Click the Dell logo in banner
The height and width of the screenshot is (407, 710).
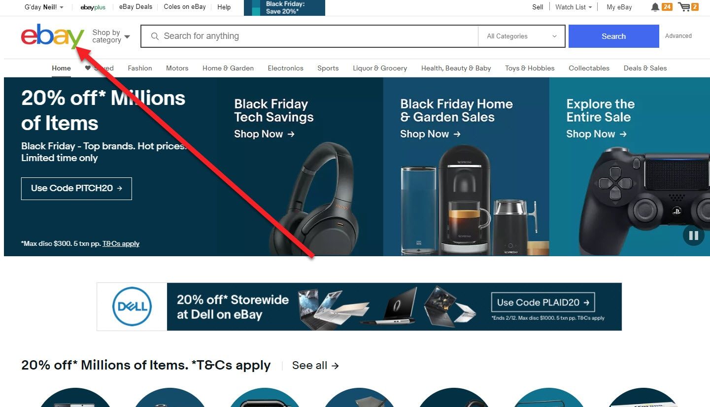tap(132, 306)
